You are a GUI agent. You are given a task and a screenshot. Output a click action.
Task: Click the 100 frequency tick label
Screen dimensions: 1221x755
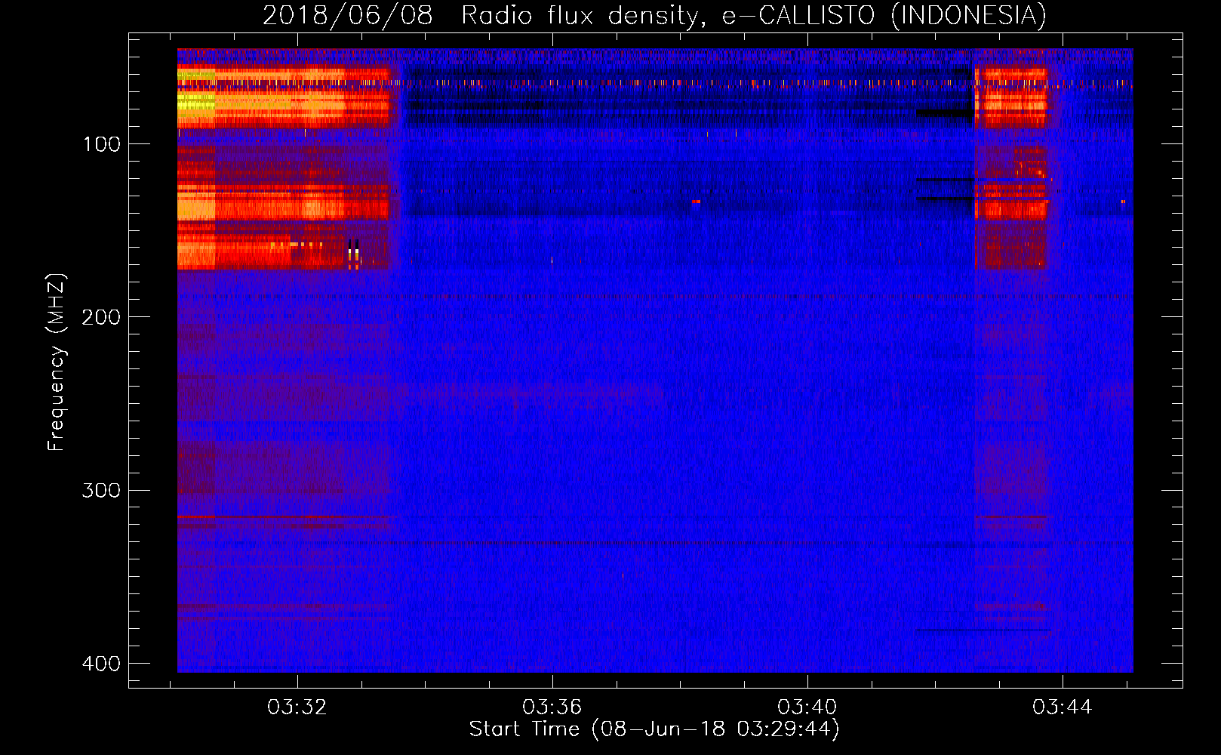(101, 144)
